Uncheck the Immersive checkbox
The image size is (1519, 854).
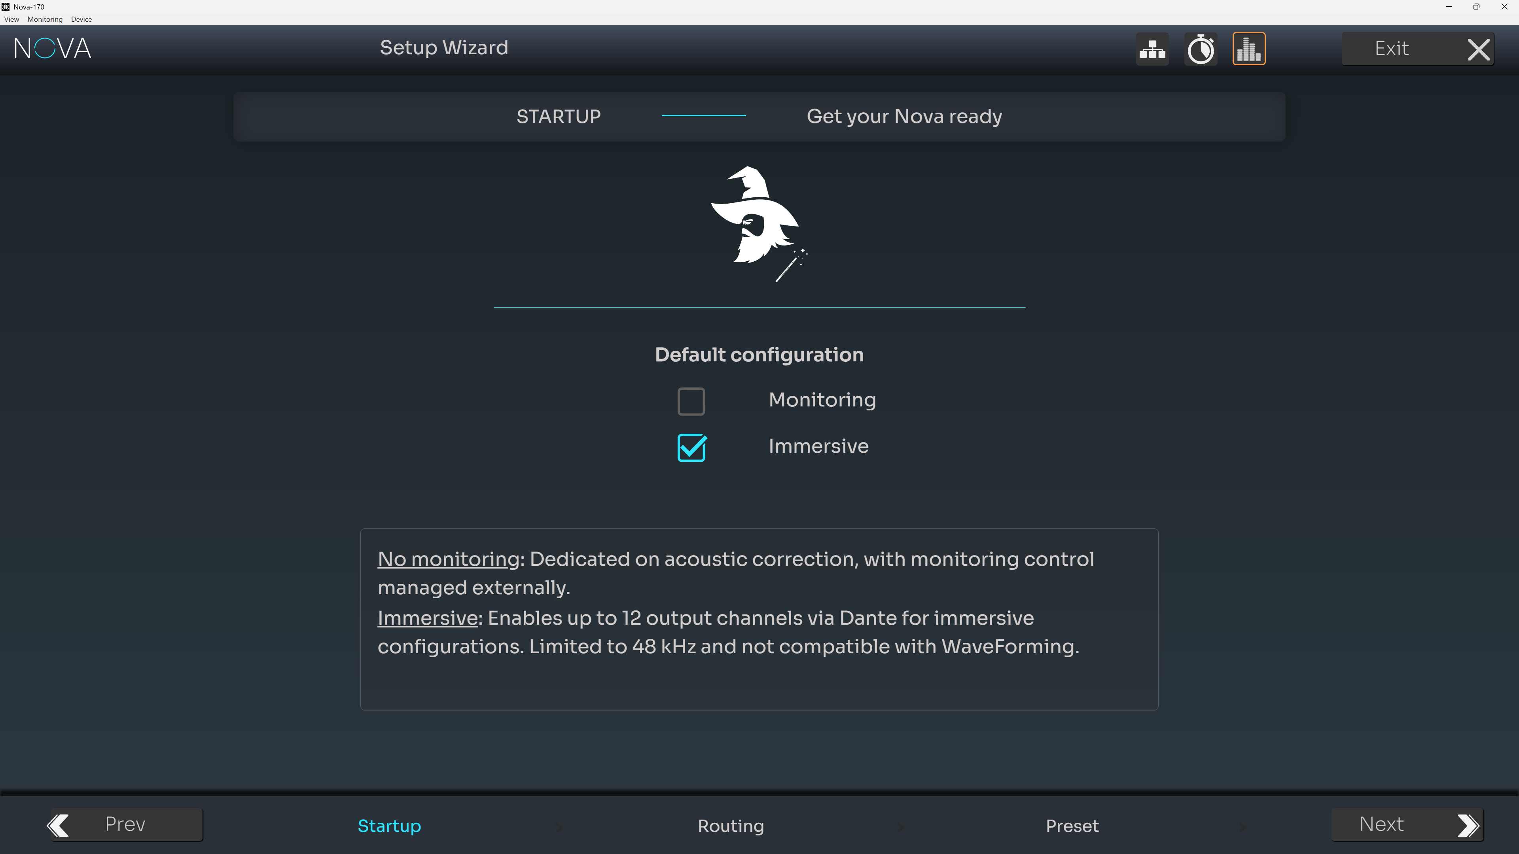point(691,447)
